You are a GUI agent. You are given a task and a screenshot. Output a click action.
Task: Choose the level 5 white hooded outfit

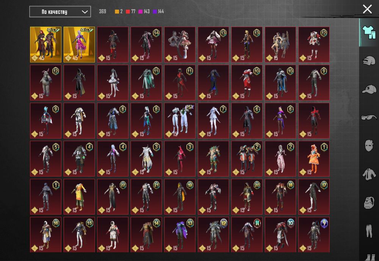46,159
